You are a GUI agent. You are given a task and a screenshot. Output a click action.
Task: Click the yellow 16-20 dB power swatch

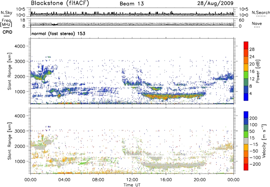[x=246, y=68]
